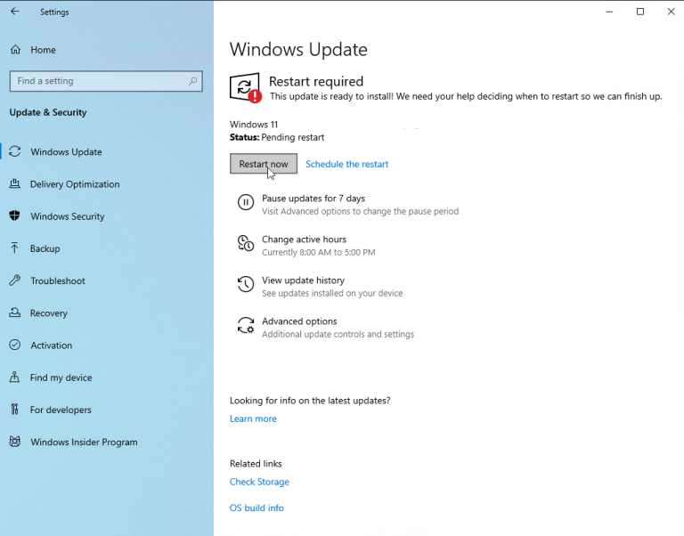This screenshot has height=536, width=684.
Task: Click Schedule the restart link
Action: 346,164
